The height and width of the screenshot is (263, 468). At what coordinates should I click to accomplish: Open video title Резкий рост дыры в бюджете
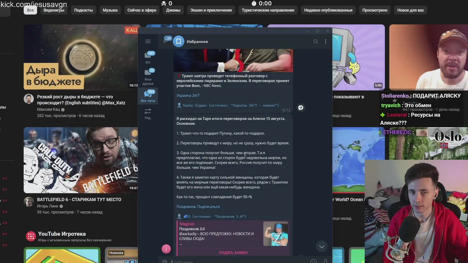coord(81,100)
